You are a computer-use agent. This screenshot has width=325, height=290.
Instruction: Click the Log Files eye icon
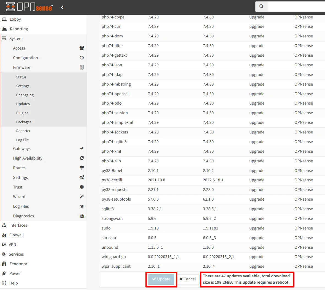click(82, 206)
